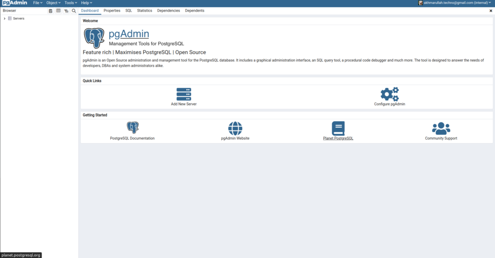Open the Object menu
495x258 pixels.
[x=53, y=3]
